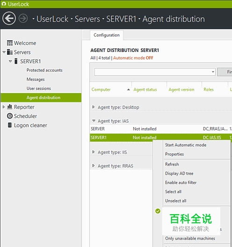Open Properties from the context menu

coord(174,154)
